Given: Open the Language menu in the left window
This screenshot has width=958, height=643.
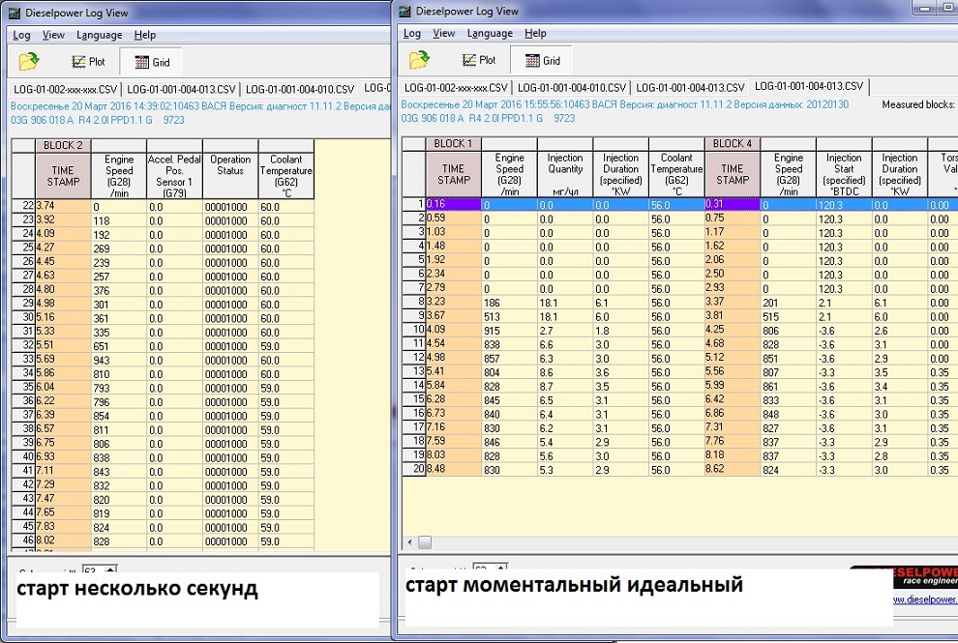Looking at the screenshot, I should point(99,35).
